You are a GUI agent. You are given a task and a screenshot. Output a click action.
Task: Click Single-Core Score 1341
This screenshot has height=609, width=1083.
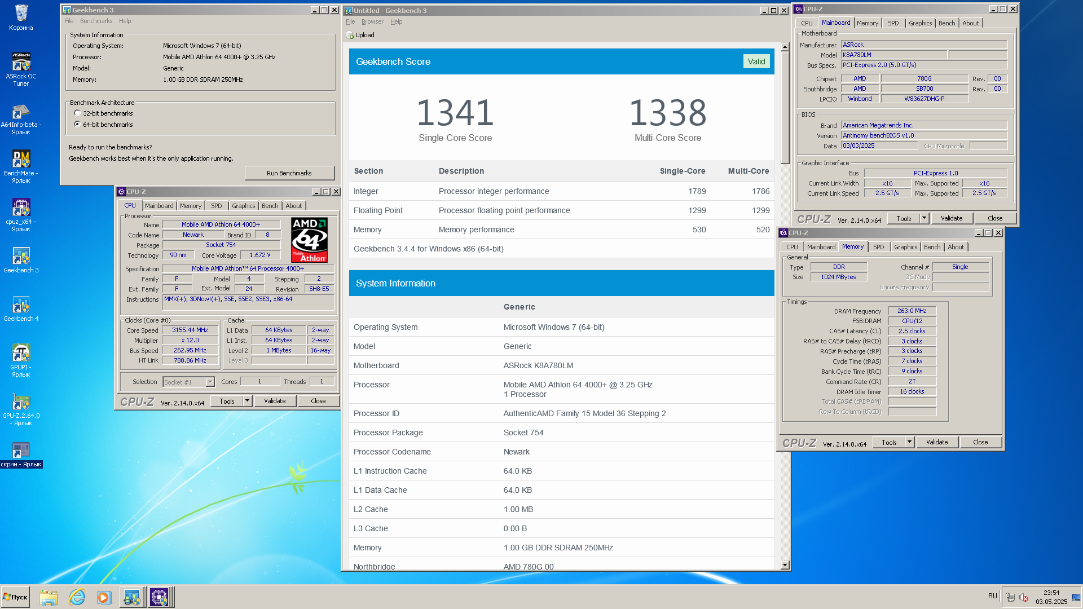click(455, 112)
